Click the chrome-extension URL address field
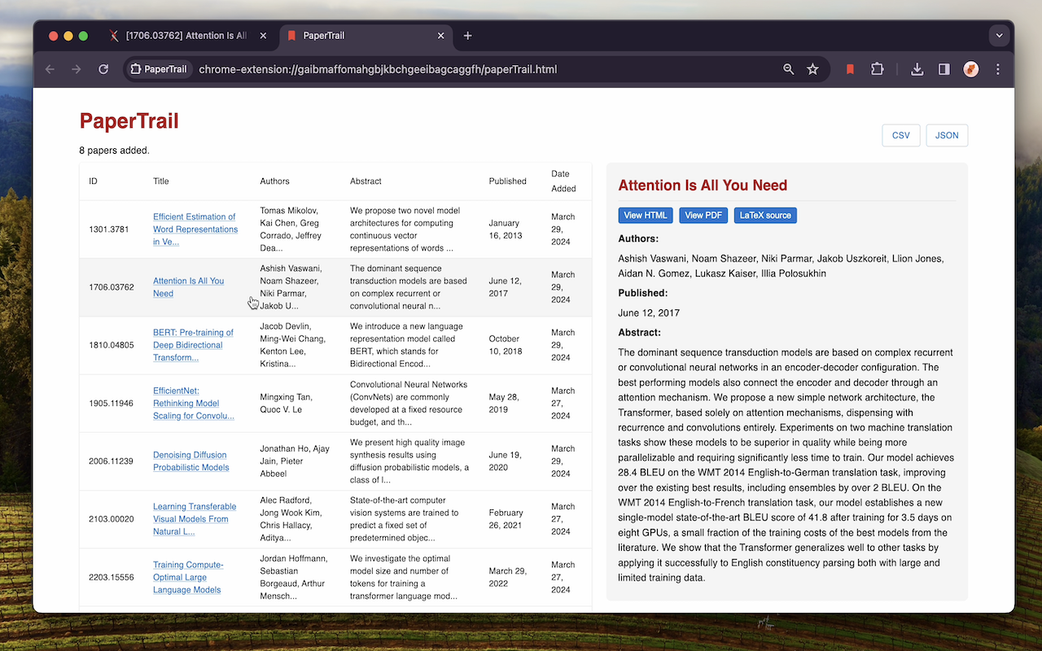1042x651 pixels. point(378,69)
